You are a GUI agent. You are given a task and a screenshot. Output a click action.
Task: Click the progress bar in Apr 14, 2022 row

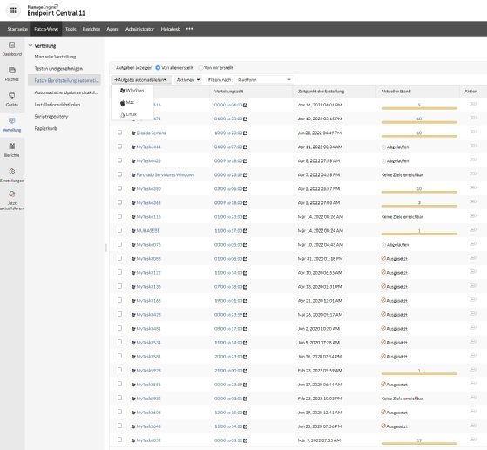[419, 108]
